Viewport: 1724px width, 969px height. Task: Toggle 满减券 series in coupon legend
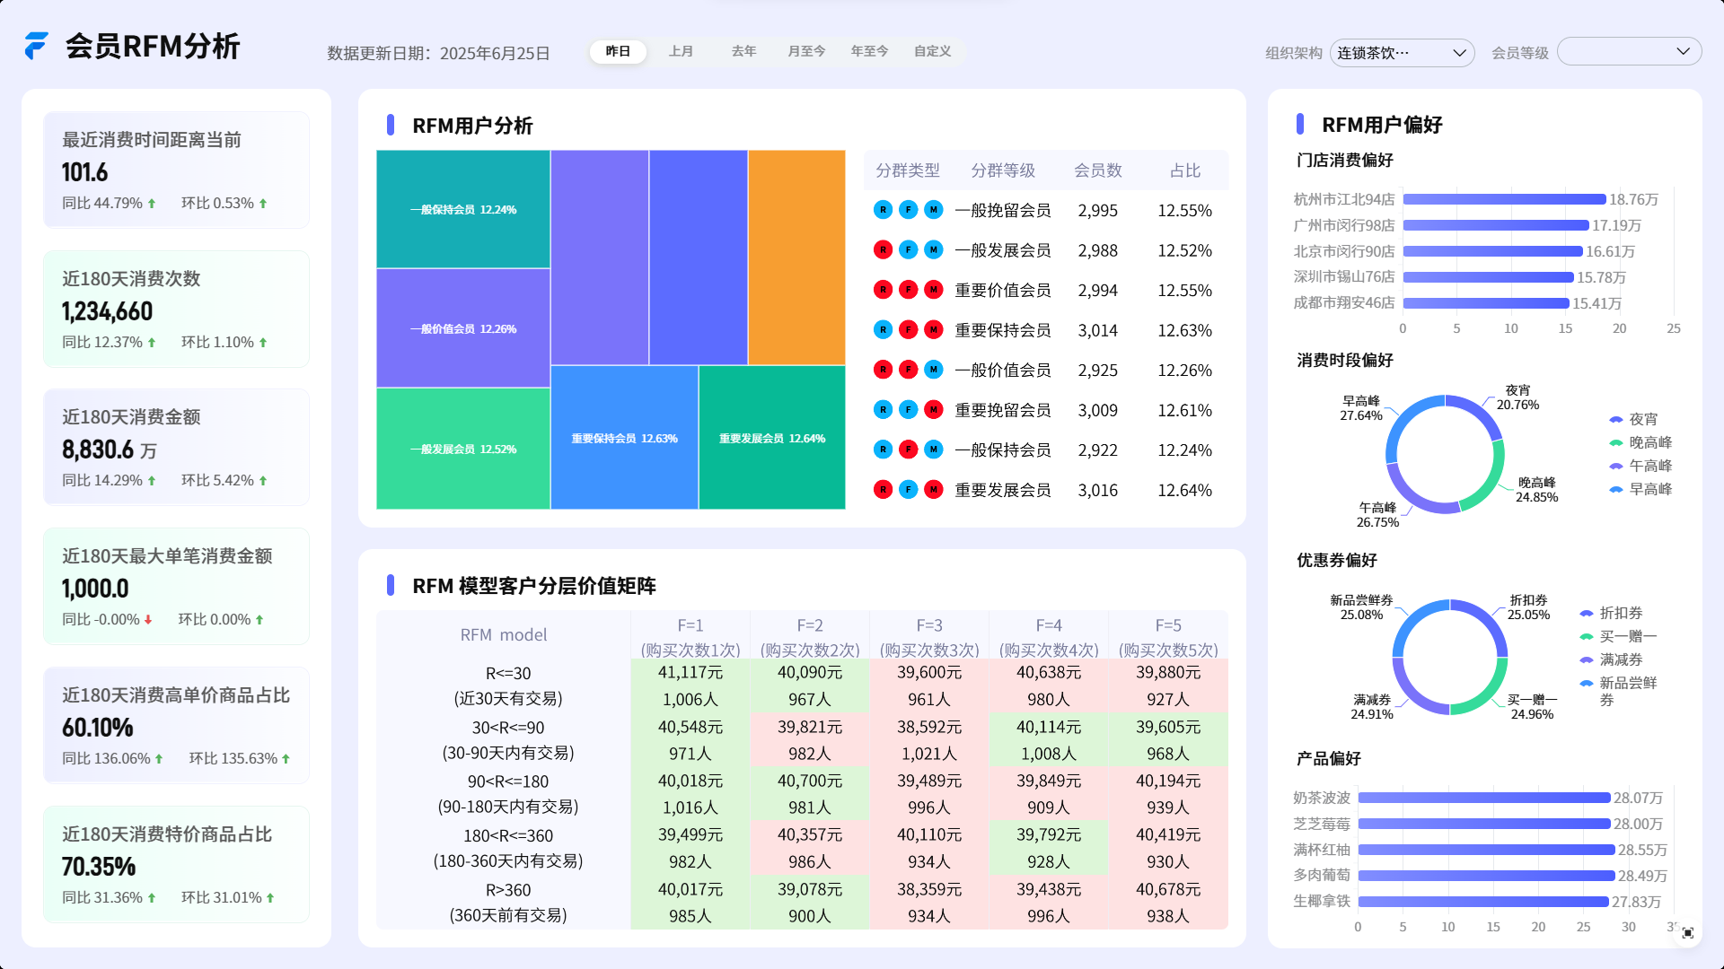(1620, 660)
